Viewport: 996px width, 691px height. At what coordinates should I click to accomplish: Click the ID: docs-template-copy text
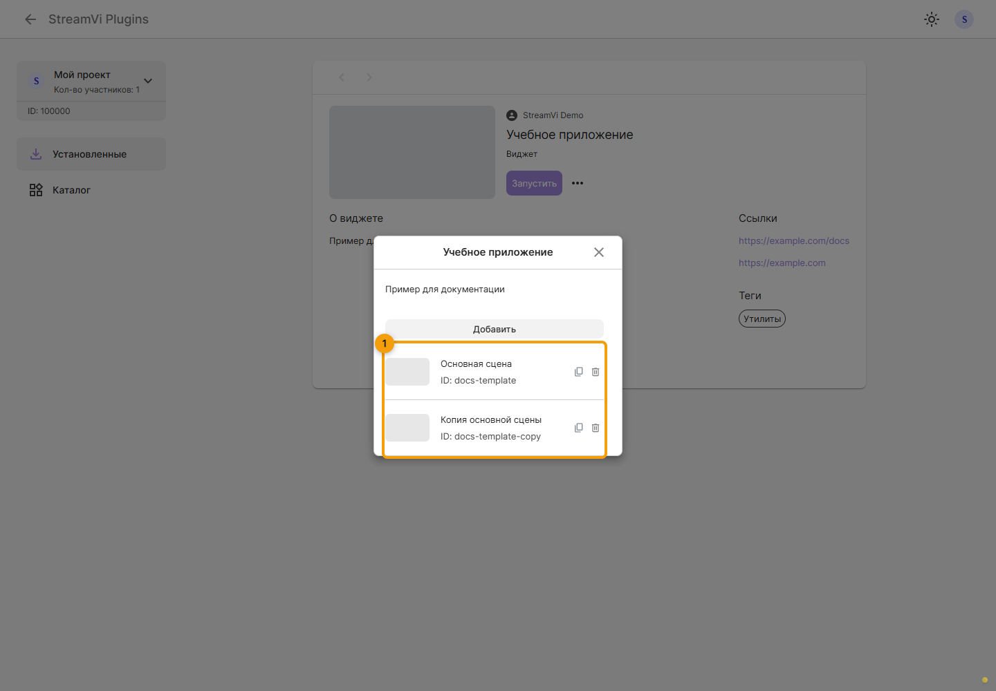tap(490, 437)
